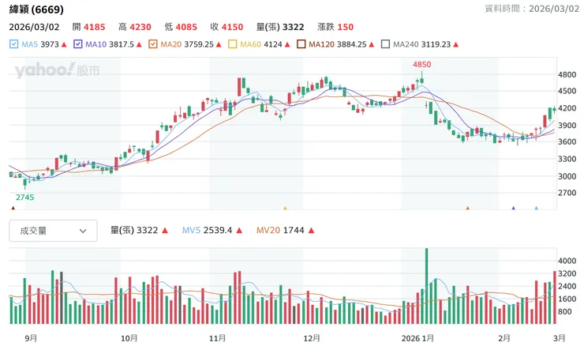The width and height of the screenshot is (584, 350).
Task: Click the orange triangle marker in mid January
Action: pos(468,208)
